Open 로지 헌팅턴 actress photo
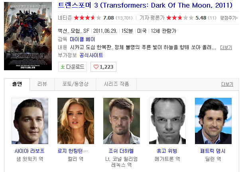This screenshot has height=172, width=246. (x=76, y=121)
